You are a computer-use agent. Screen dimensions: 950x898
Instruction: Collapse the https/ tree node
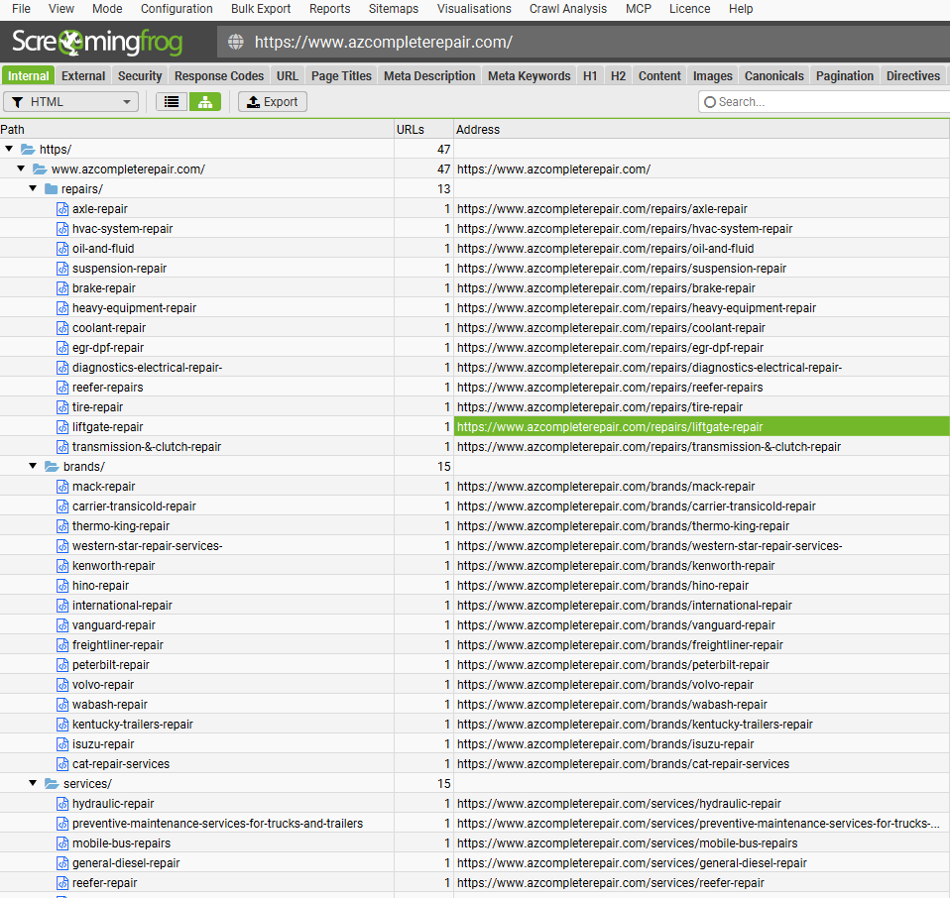click(9, 149)
